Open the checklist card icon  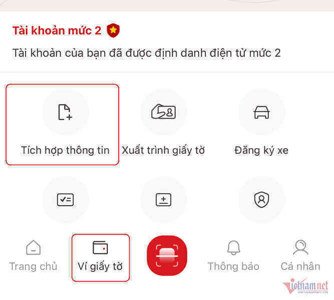point(66,200)
